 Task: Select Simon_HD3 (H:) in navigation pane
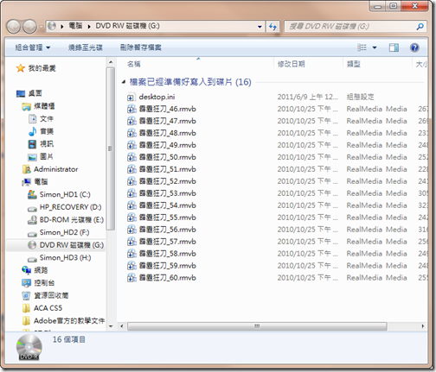click(x=65, y=258)
